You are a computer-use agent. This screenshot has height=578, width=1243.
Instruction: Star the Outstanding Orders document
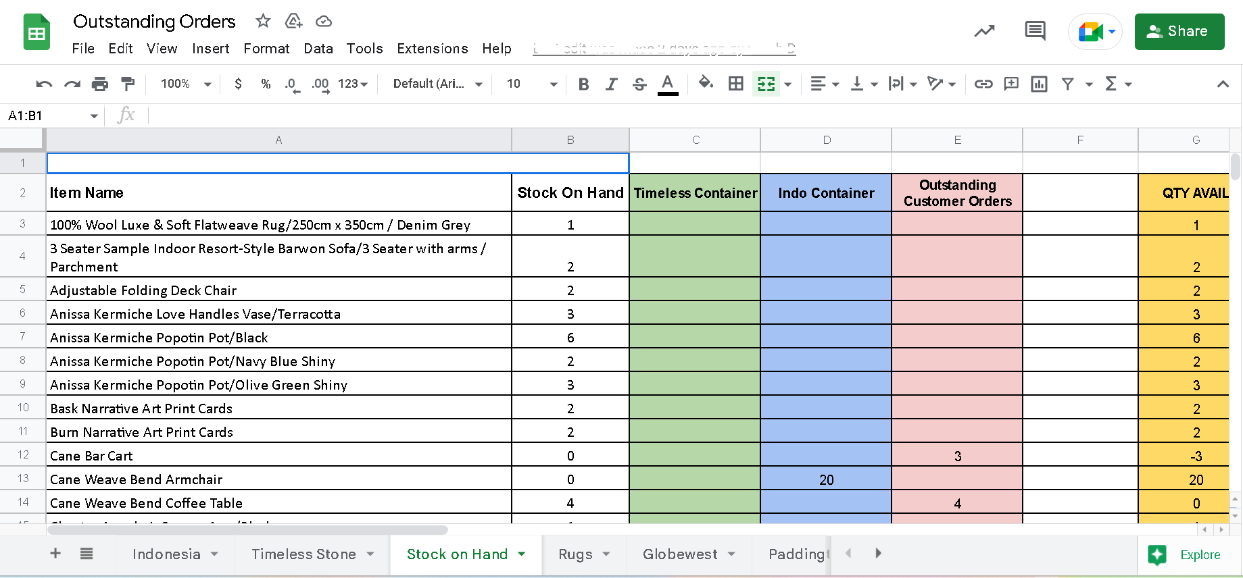coord(263,21)
